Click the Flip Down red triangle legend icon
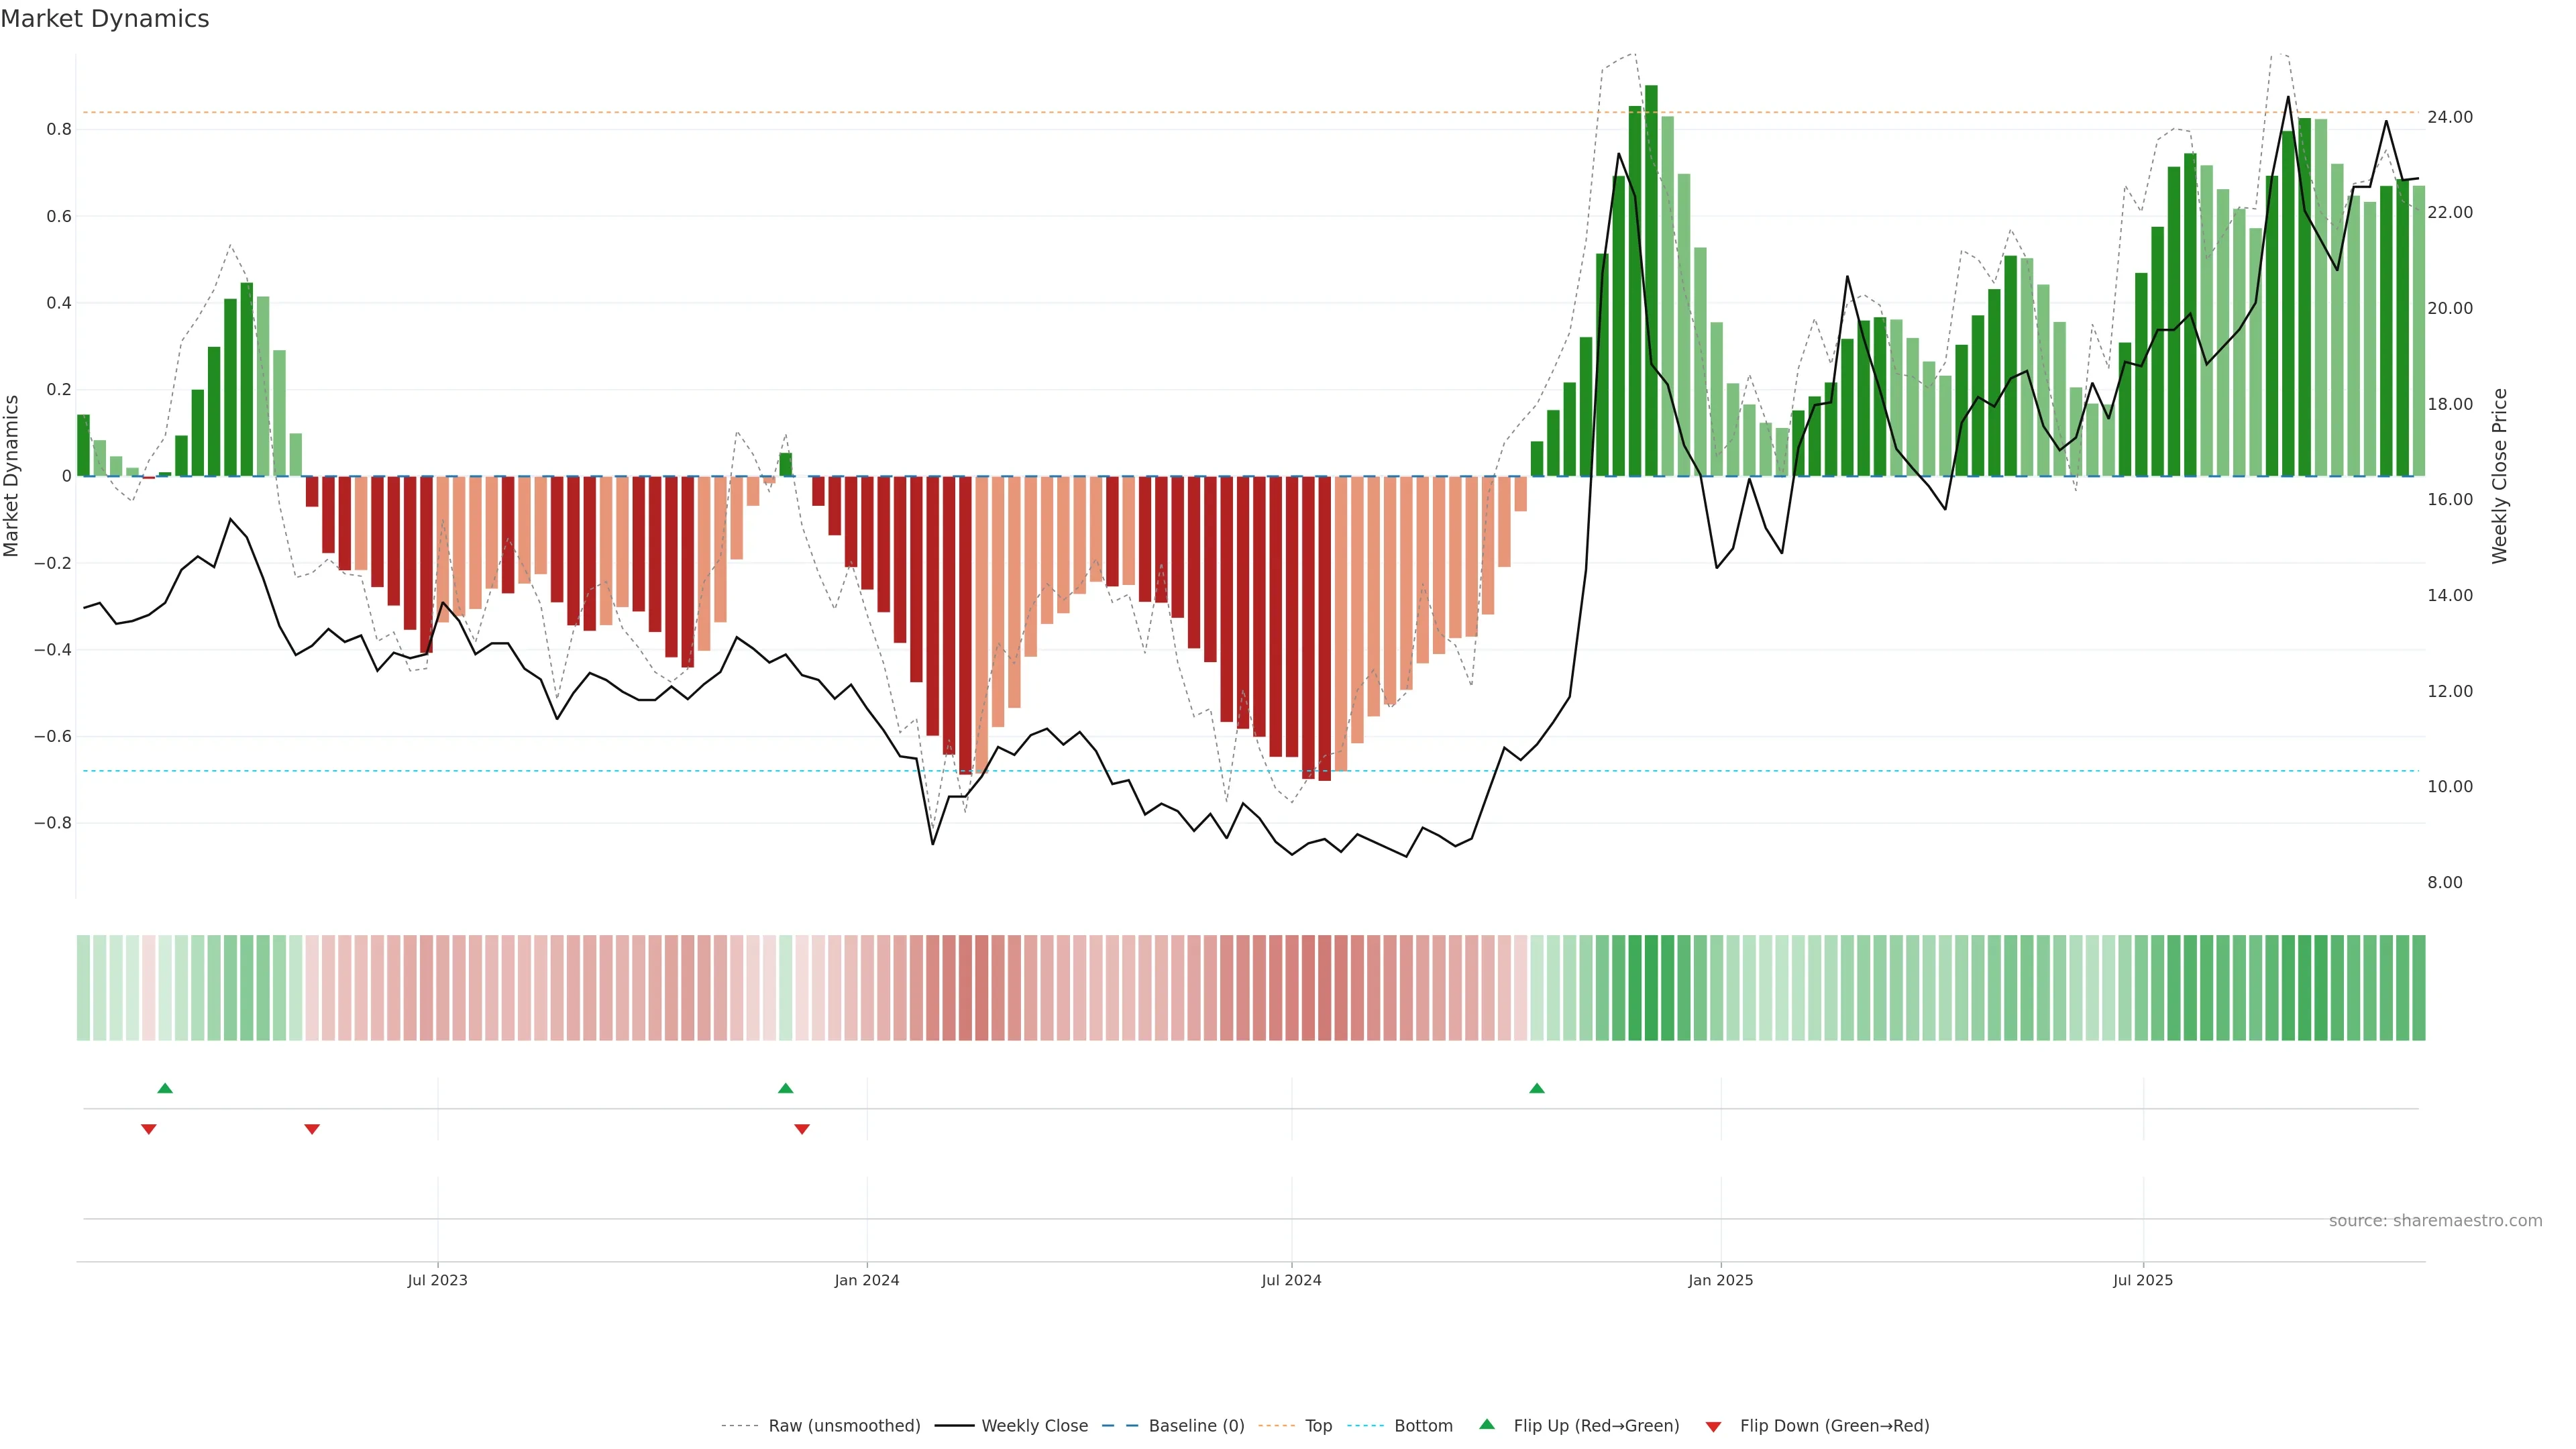The width and height of the screenshot is (2576, 1449). (1713, 1426)
